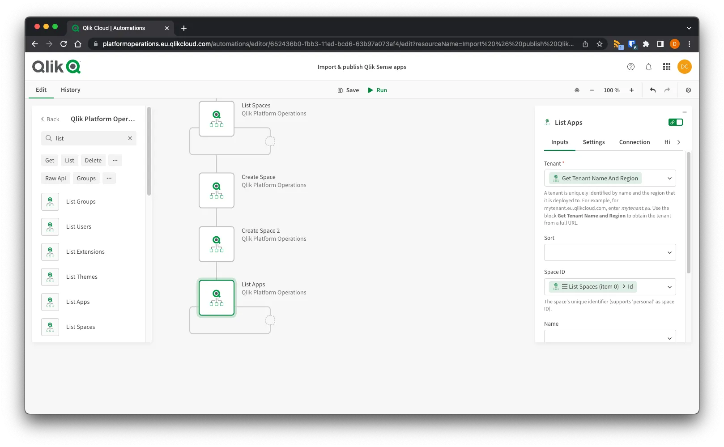Open the notifications bell
724x447 pixels.
pos(648,67)
